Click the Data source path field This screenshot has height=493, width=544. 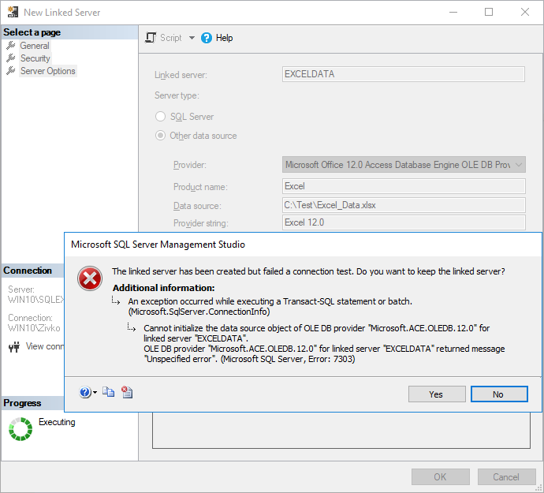(404, 205)
